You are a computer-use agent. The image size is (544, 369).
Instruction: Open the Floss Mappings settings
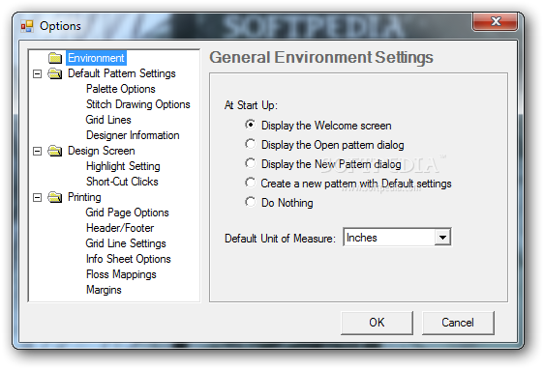tap(121, 274)
